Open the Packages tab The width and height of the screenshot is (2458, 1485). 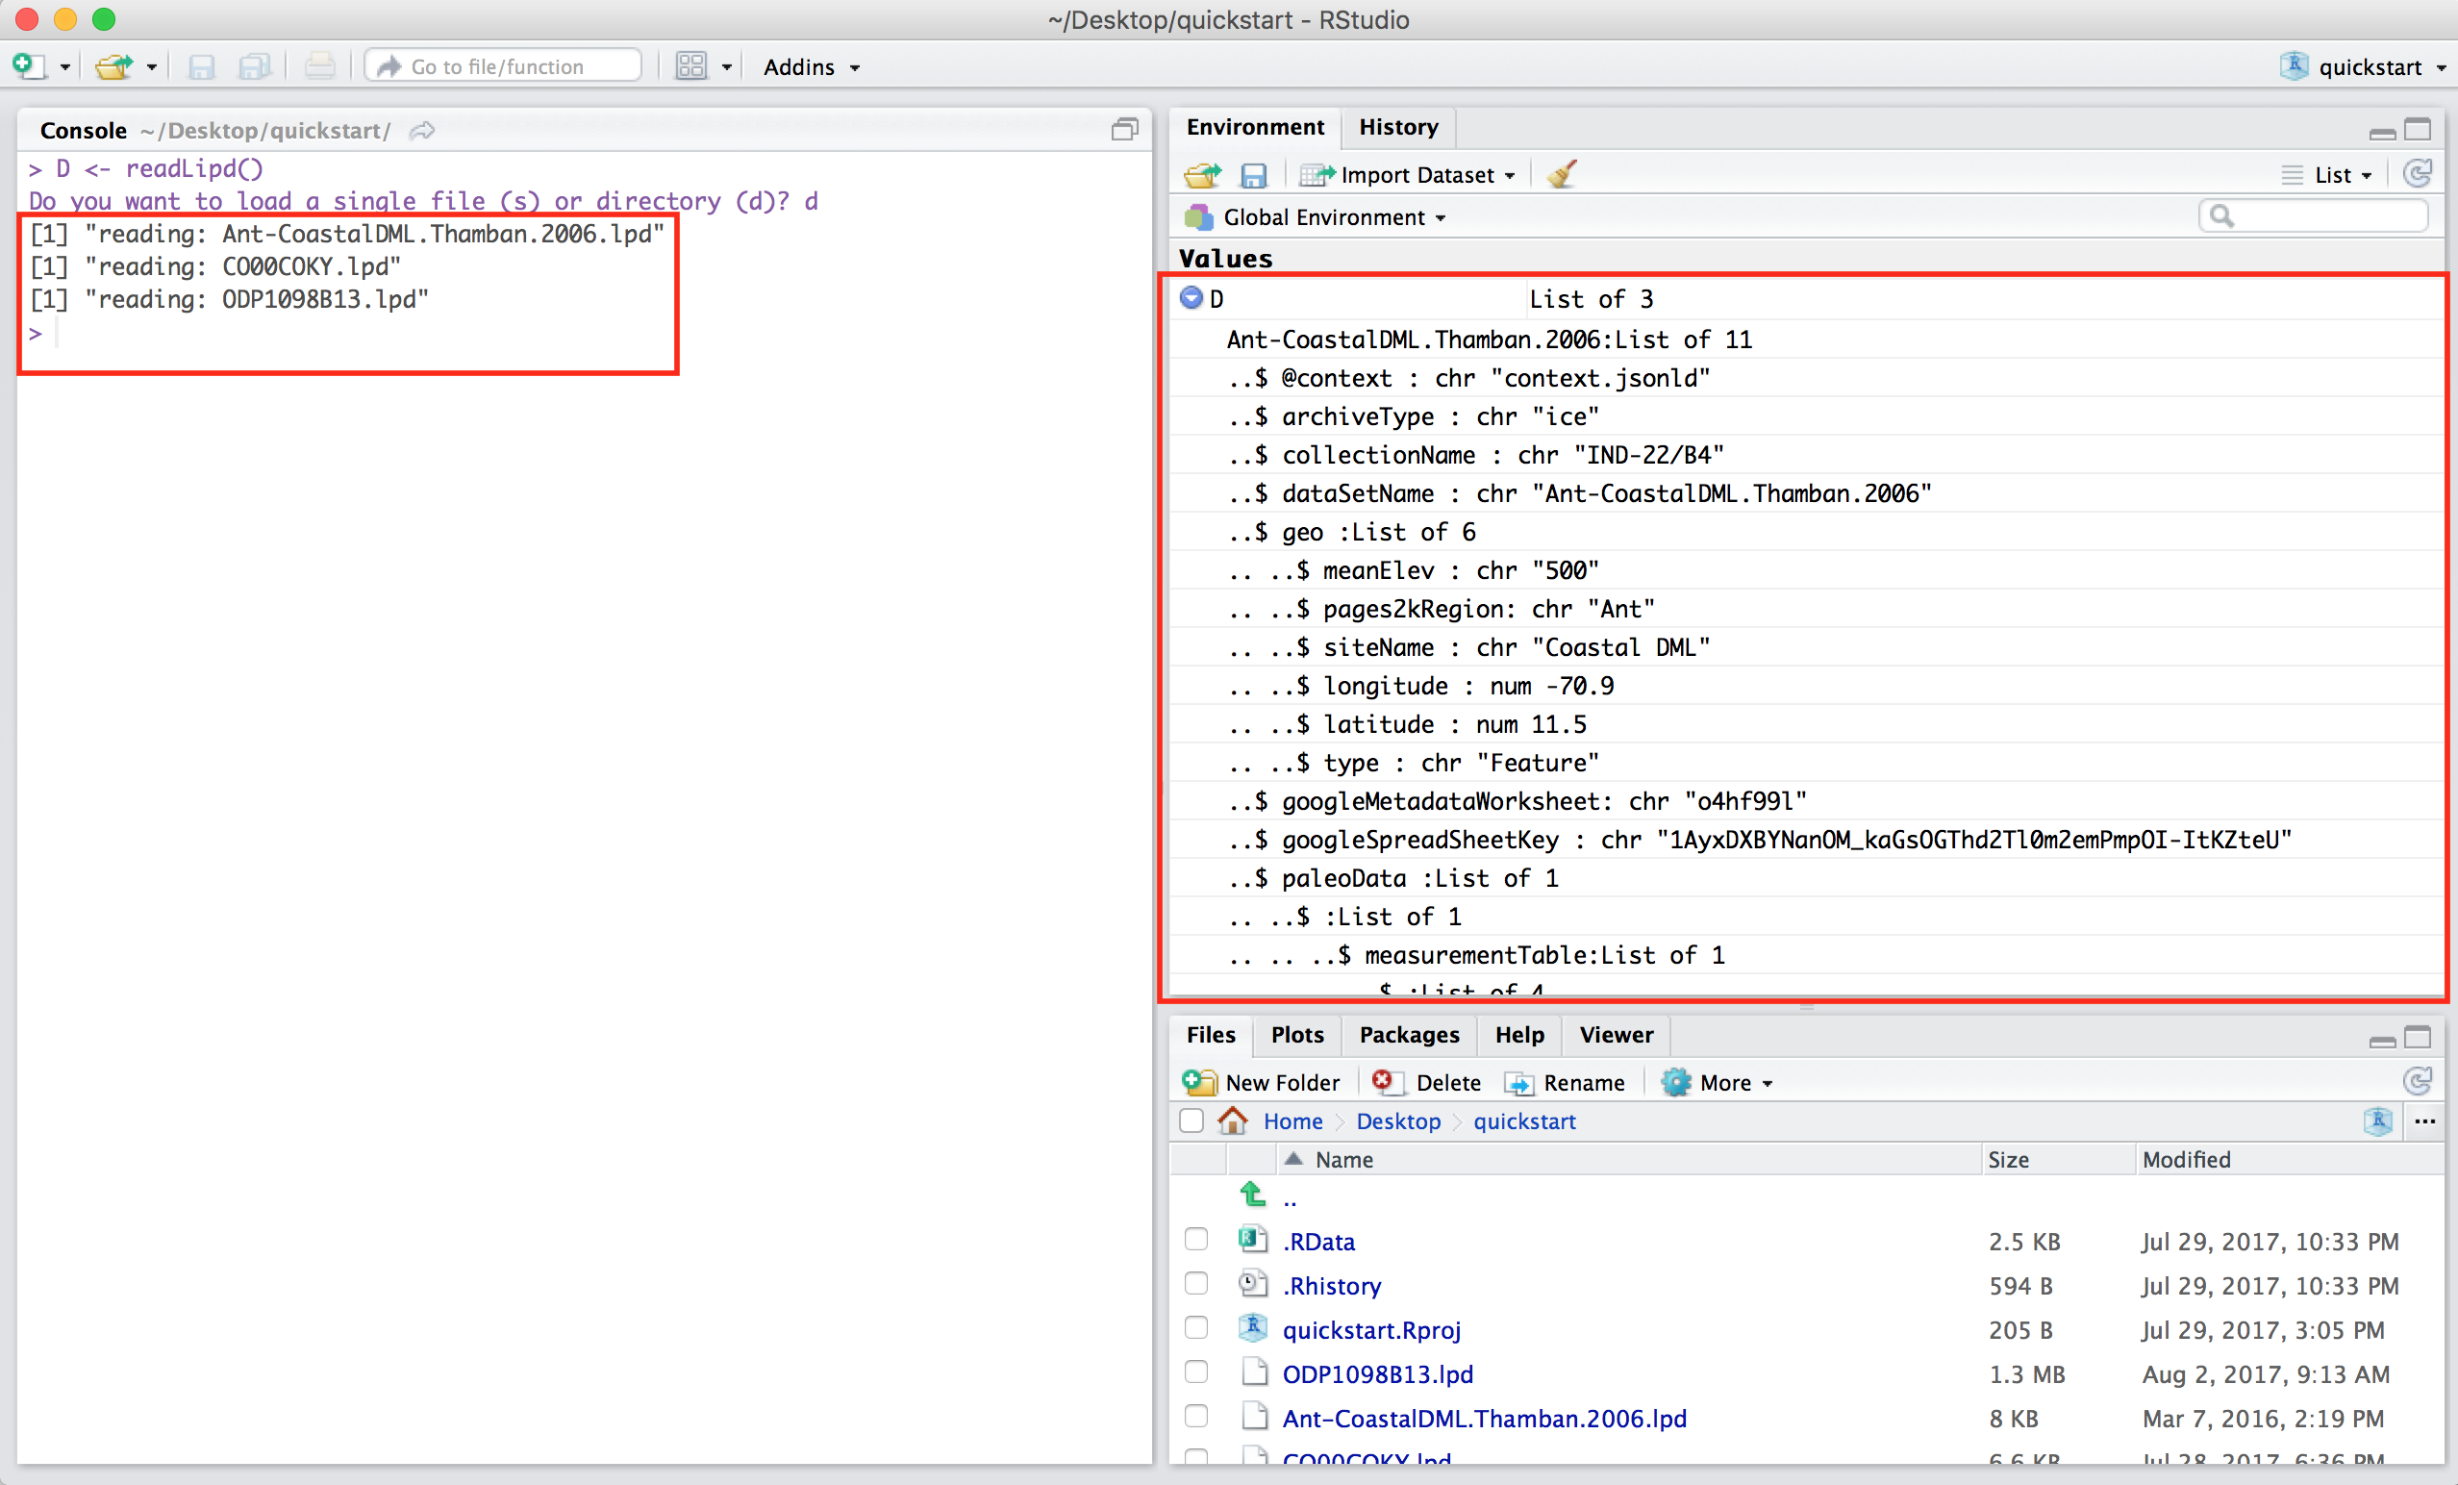(1409, 1035)
